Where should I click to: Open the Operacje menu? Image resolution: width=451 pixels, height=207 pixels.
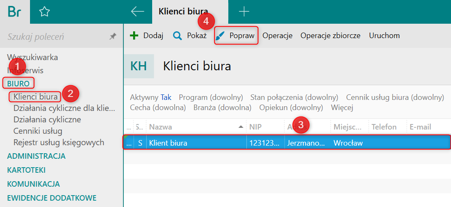coord(278,36)
